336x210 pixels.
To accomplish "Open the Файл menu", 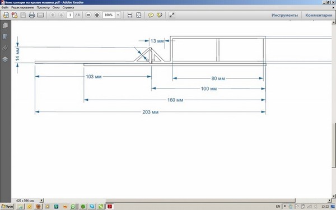I will tap(5, 7).
